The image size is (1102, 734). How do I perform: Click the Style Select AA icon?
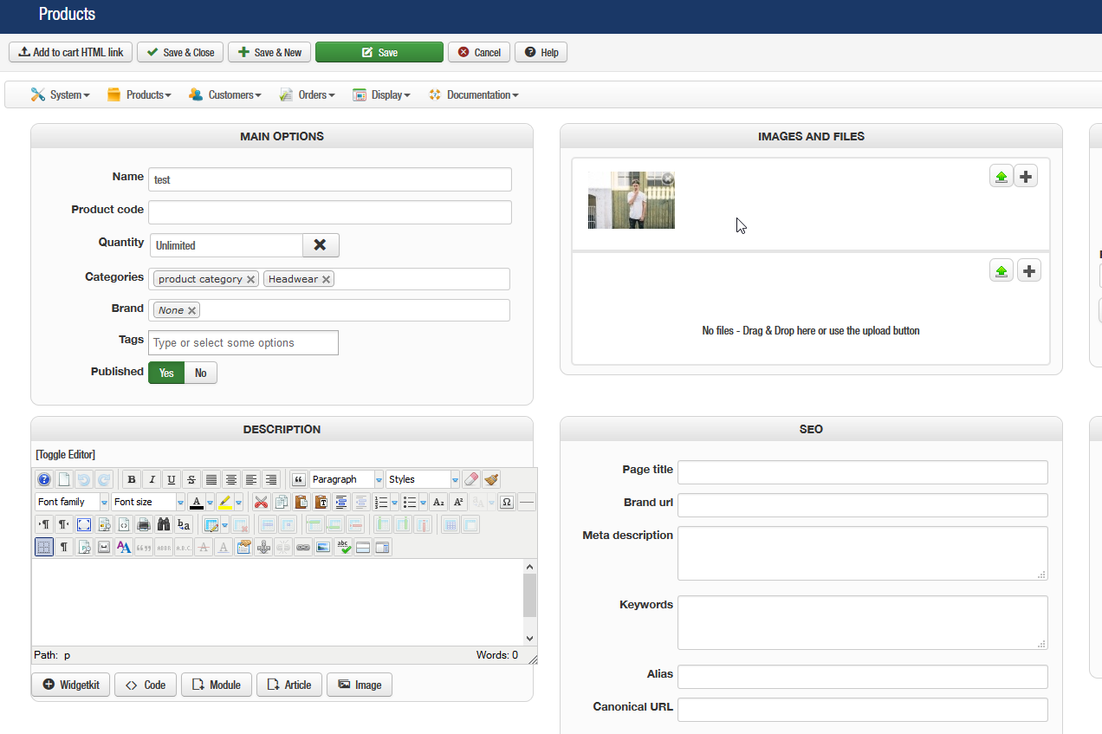(x=124, y=547)
